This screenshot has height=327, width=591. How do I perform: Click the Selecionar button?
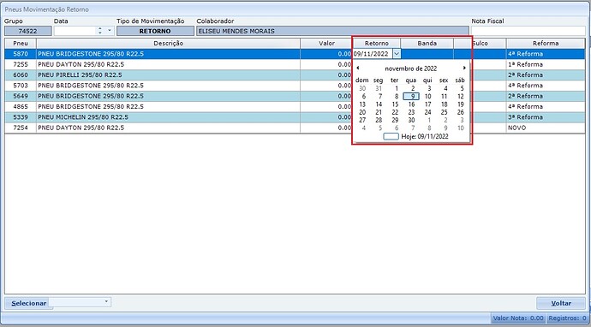click(x=28, y=303)
